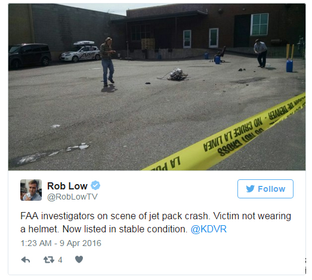Click the reply arrow icon
The image size is (312, 280).
(x=26, y=260)
